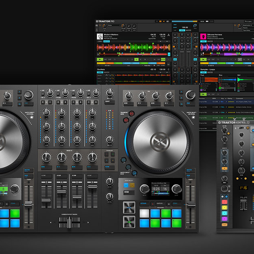Click the Rise sample slot waveform

coord(227,80)
